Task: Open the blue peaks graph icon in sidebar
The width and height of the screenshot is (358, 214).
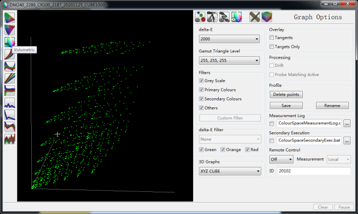Action: point(10,102)
